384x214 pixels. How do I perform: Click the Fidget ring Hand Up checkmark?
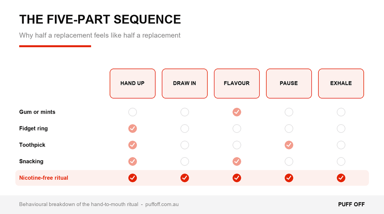point(133,128)
